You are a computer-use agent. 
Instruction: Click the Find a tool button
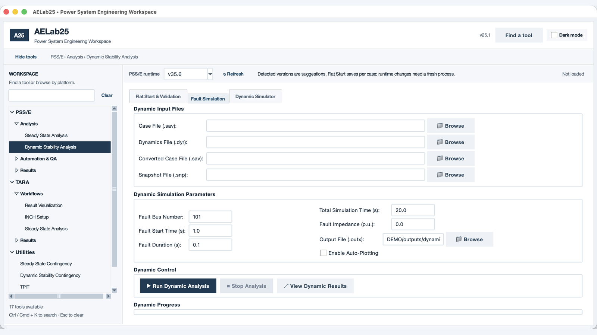tap(519, 35)
